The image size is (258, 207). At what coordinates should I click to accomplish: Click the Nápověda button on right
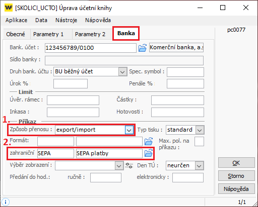(x=236, y=189)
